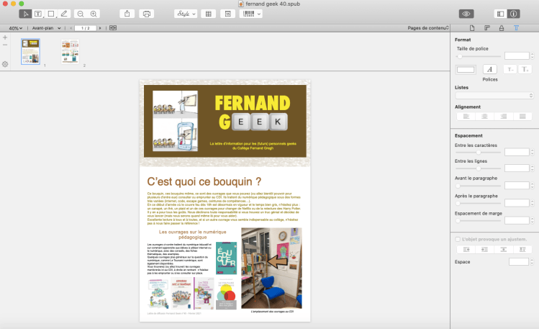The image size is (539, 329).
Task: Click the share icon in toolbar
Action: coord(127,14)
